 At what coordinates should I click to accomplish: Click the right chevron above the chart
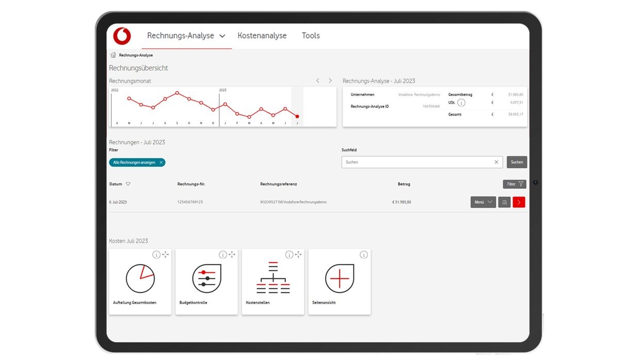(330, 80)
